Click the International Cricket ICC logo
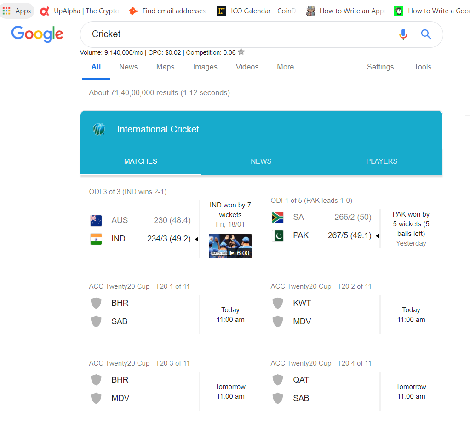This screenshot has height=424, width=470. pyautogui.click(x=99, y=129)
